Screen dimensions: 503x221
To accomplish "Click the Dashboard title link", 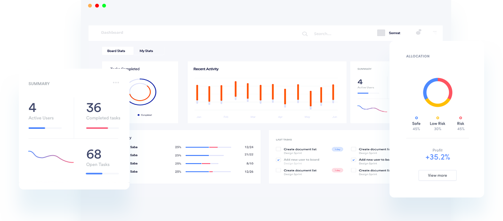I will coord(112,32).
